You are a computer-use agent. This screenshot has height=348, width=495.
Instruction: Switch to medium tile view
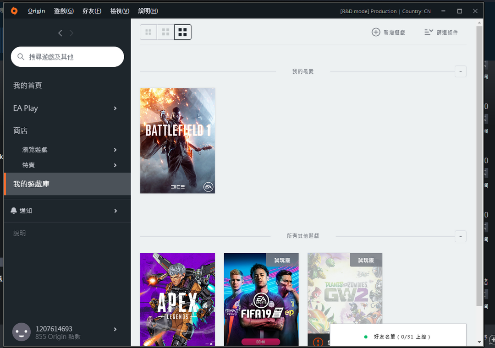[165, 32]
